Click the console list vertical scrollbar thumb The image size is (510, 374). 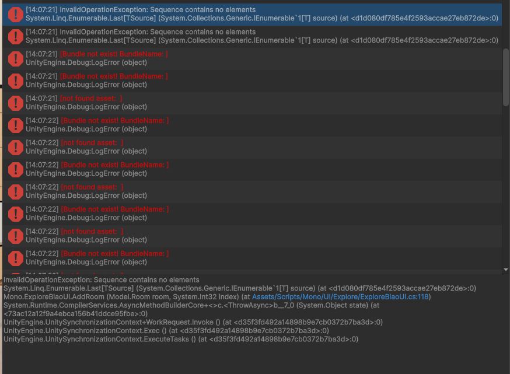(x=505, y=77)
